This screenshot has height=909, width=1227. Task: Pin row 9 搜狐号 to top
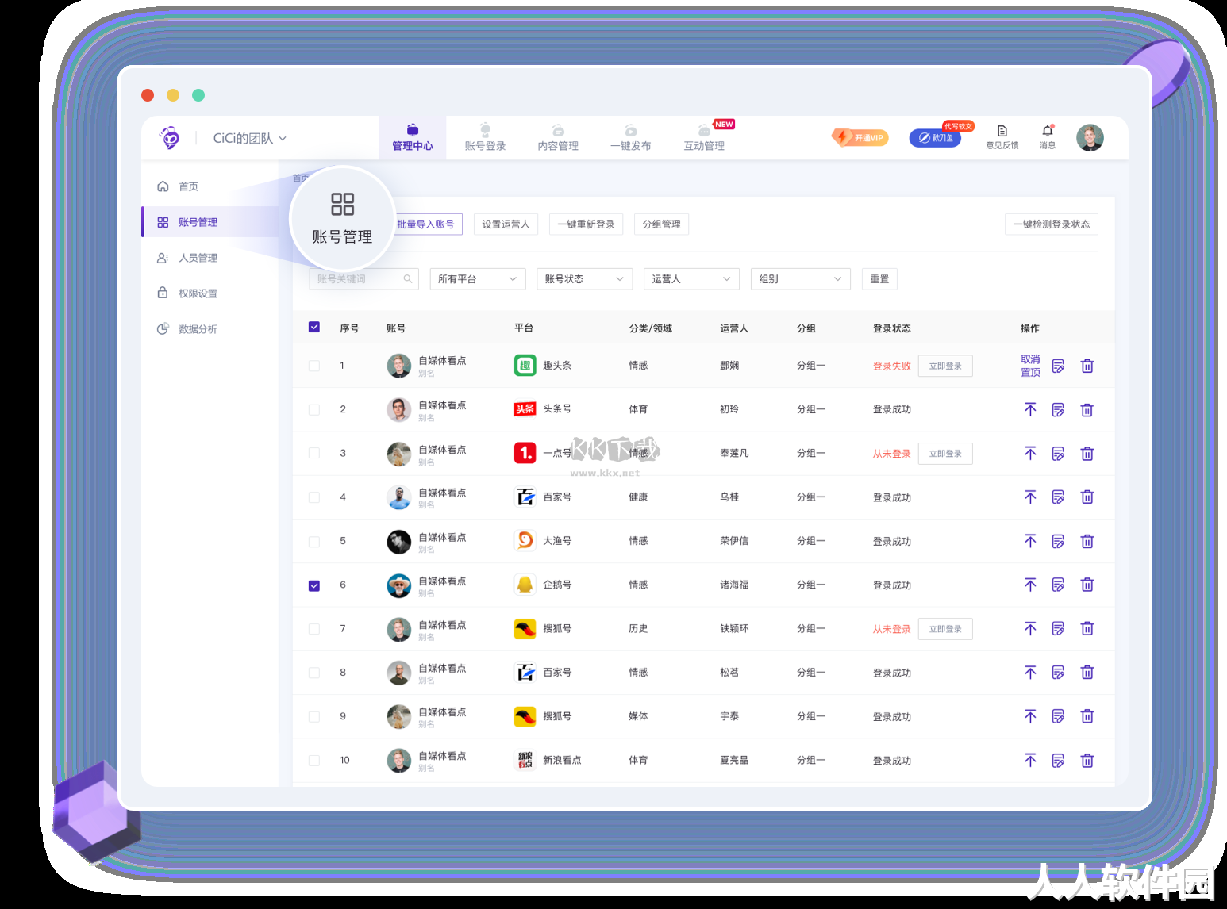tap(1030, 716)
